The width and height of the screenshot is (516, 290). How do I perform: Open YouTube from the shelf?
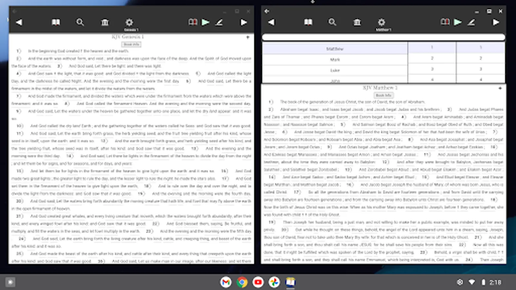click(x=258, y=282)
